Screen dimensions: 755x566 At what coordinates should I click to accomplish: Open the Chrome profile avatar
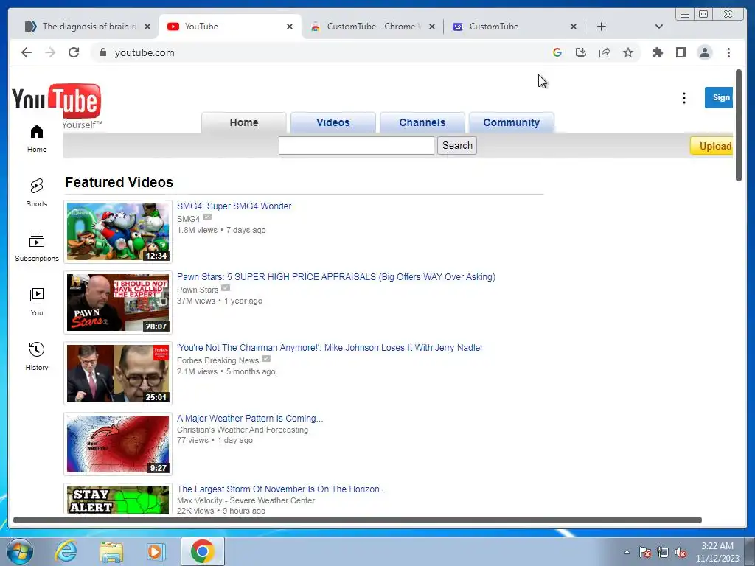(x=704, y=52)
